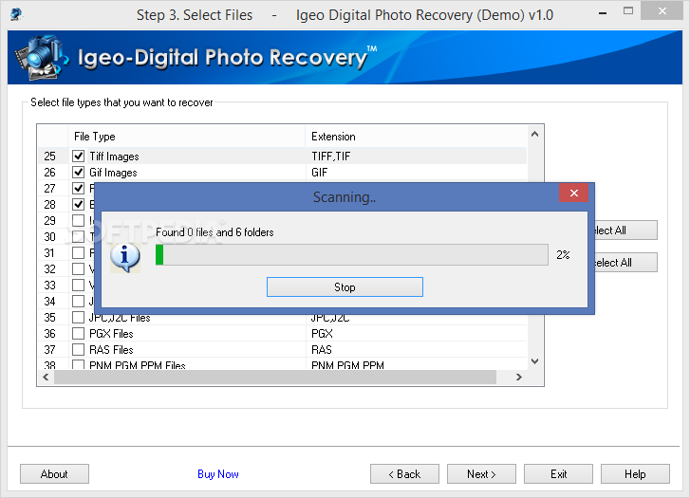Select the 'RAS' extension cell

[x=322, y=350]
